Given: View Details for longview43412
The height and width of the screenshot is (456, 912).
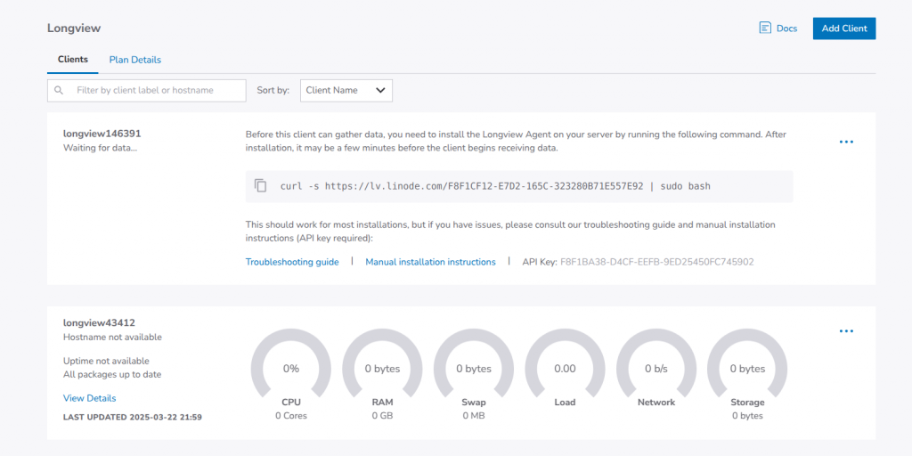Looking at the screenshot, I should click(x=89, y=398).
